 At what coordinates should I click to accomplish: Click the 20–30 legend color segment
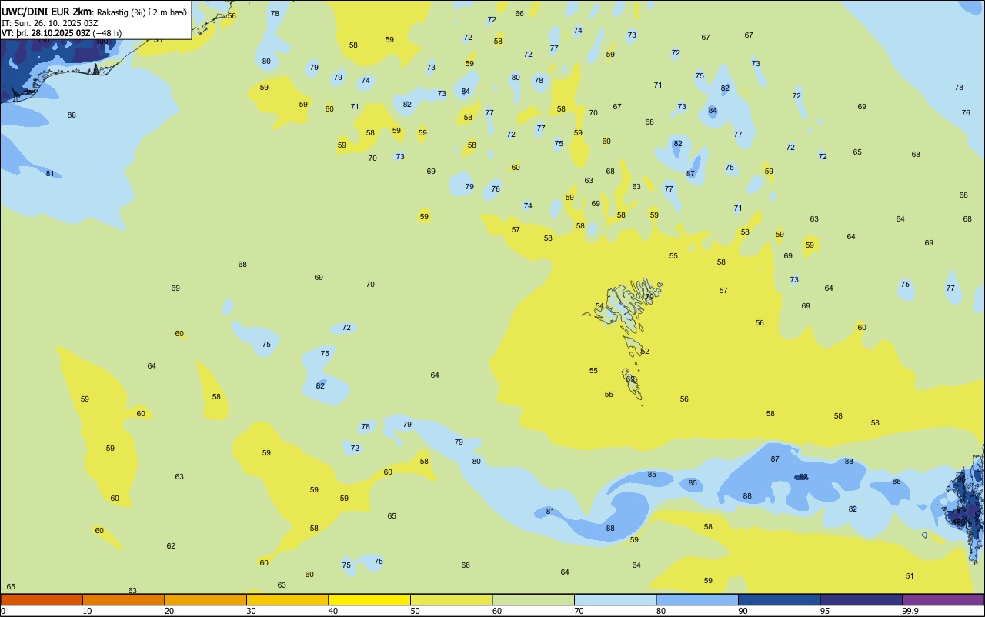pos(205,599)
